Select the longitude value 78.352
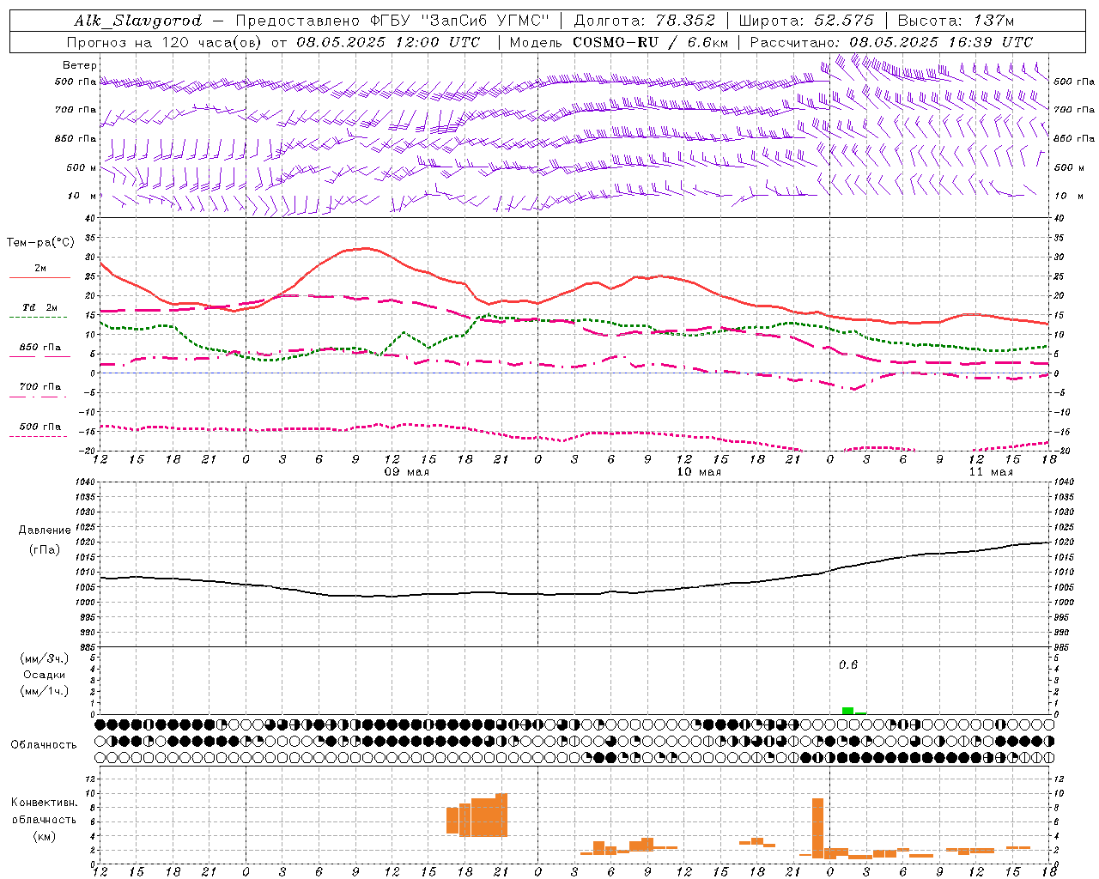 (685, 21)
